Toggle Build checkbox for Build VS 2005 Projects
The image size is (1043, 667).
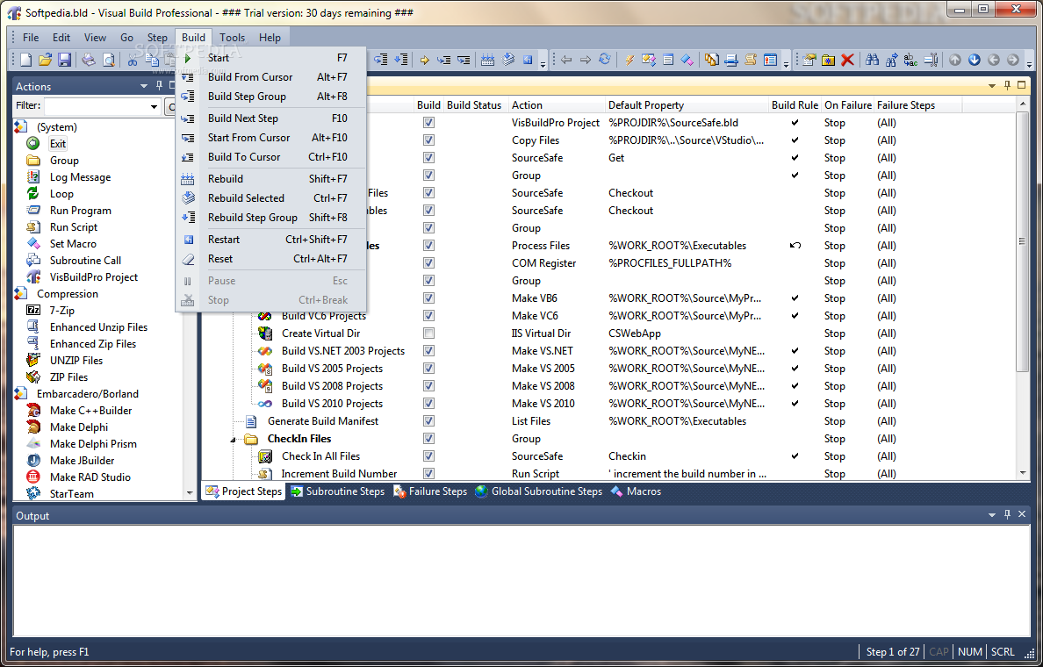pos(429,369)
